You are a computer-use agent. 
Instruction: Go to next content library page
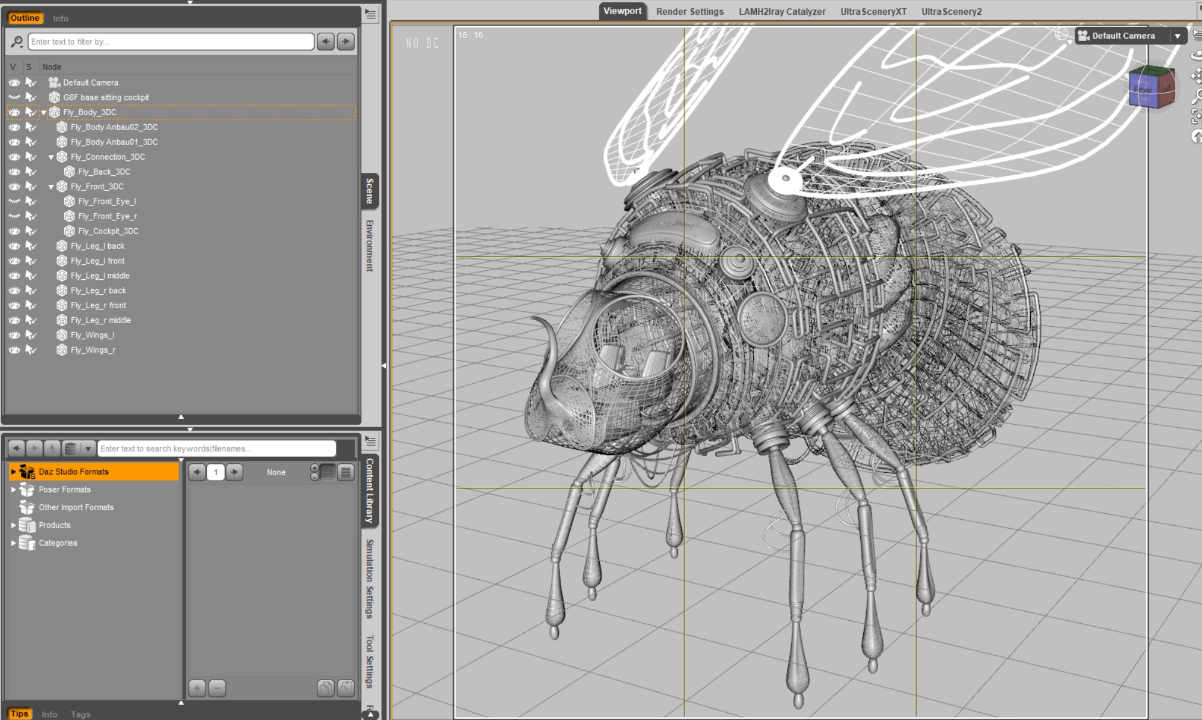(x=235, y=472)
